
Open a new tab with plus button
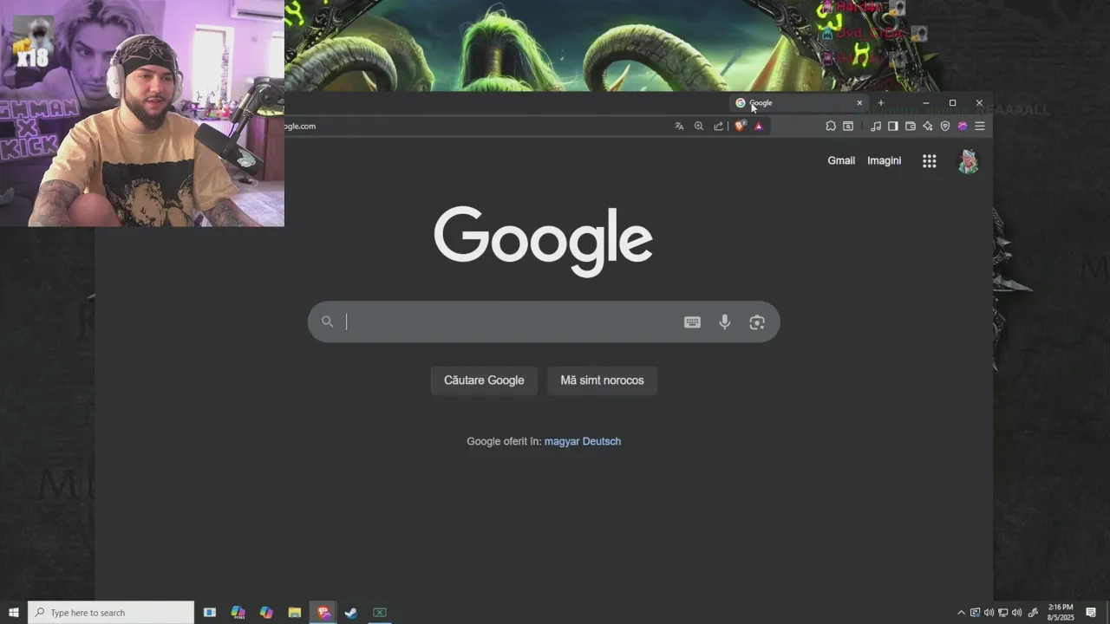coord(881,102)
